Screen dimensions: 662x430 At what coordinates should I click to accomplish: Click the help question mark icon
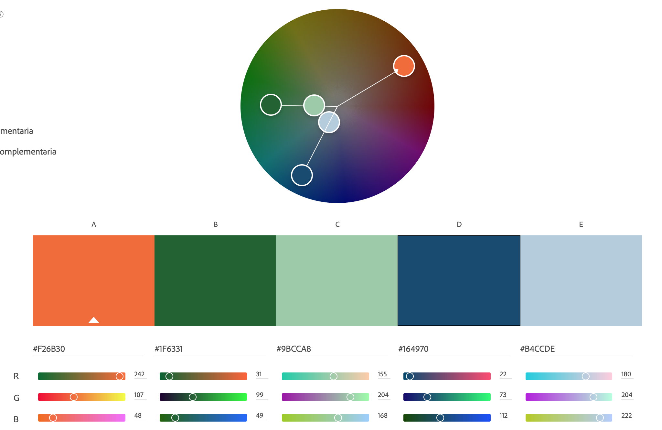(1, 14)
